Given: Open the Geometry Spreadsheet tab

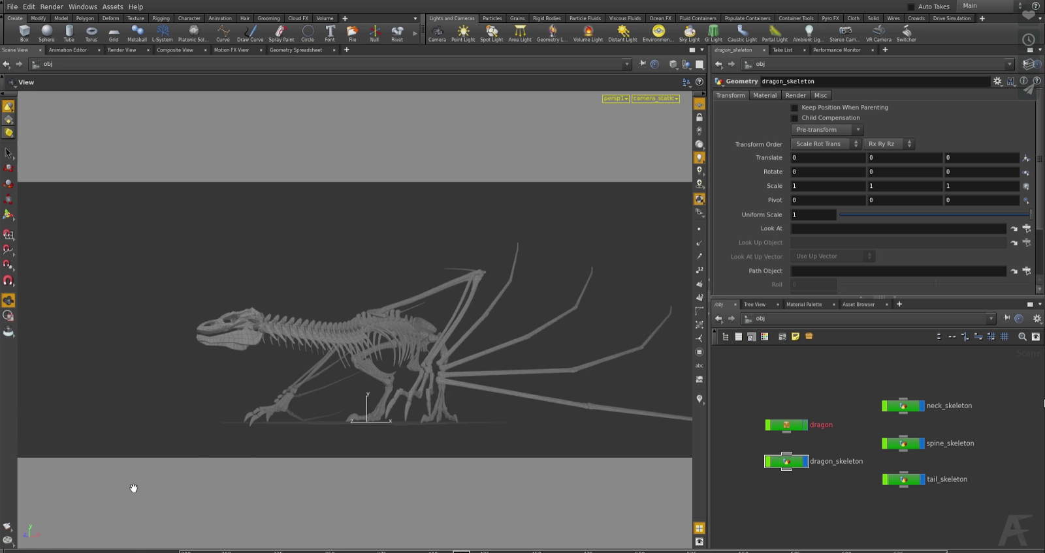Looking at the screenshot, I should coord(296,50).
